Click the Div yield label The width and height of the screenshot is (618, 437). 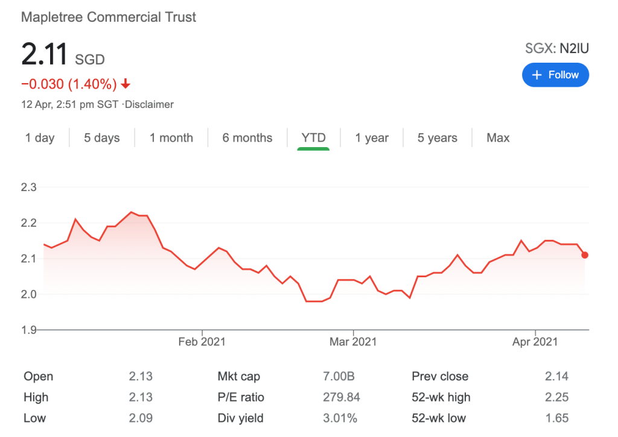coord(240,418)
